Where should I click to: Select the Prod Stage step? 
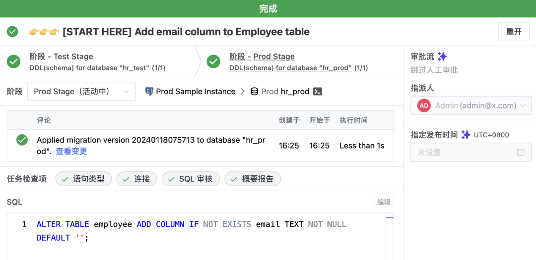(299, 62)
